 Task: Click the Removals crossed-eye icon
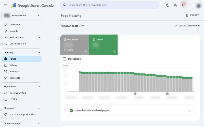click(6, 78)
